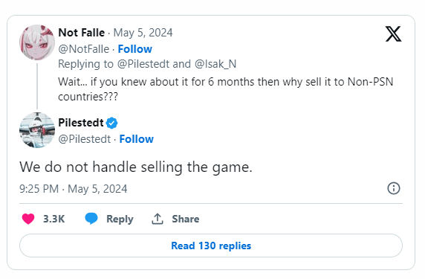Screen dimensions: 425x279
Task: Click the blue reply speech bubble icon
Action: [91, 219]
